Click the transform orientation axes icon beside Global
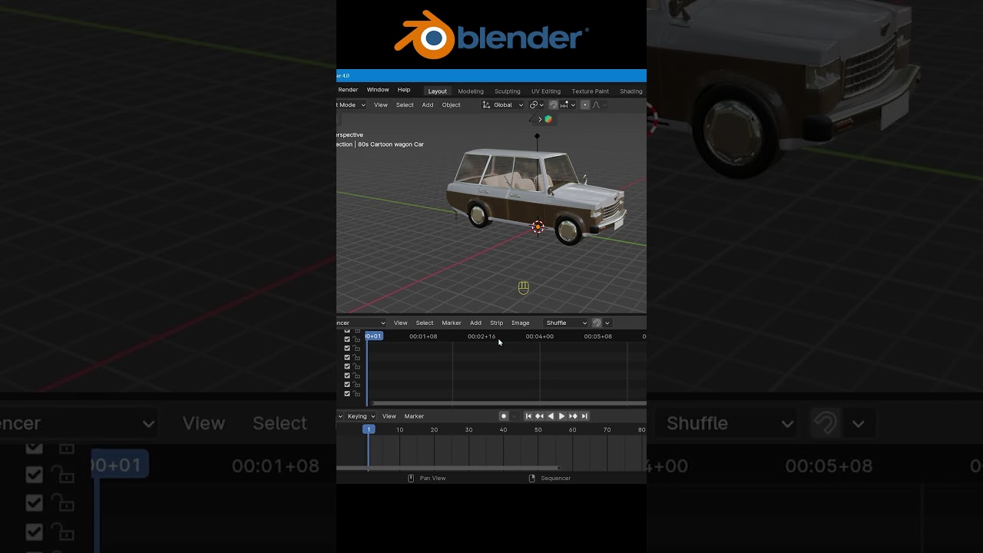The width and height of the screenshot is (983, 553). pos(486,104)
